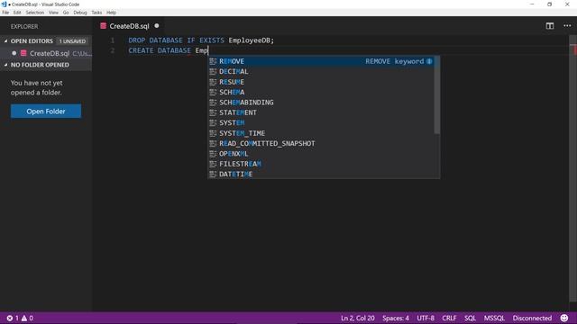Select the SCHEMABINDING suggestion
This screenshot has width=577, height=324.
[321, 103]
